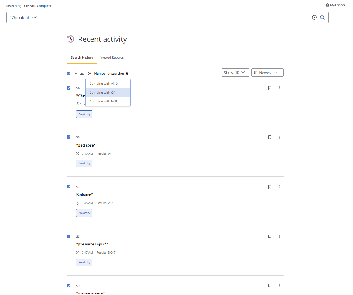The width and height of the screenshot is (353, 295).
Task: Click the search magnifier icon
Action: tap(322, 17)
